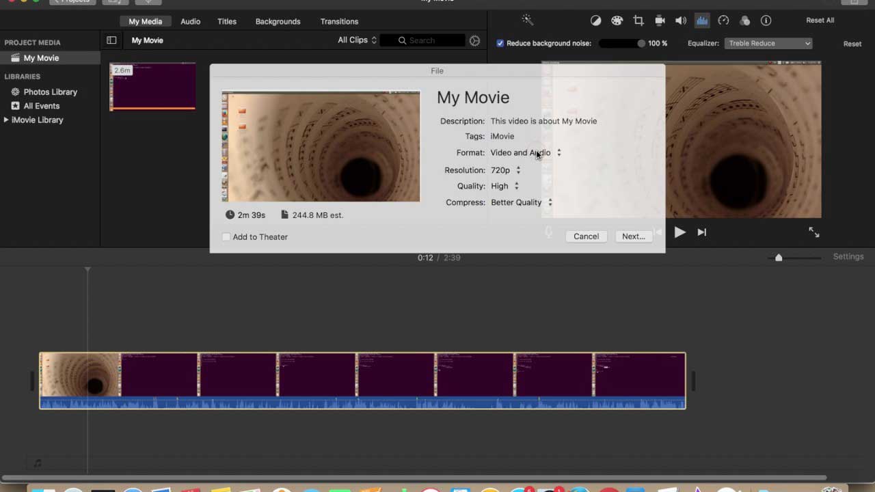
Task: Disable Reduce background noise
Action: (500, 43)
